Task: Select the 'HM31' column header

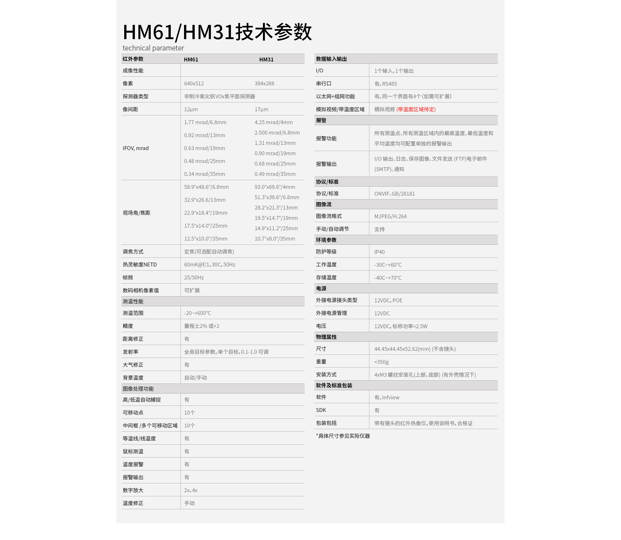Action: (x=267, y=59)
